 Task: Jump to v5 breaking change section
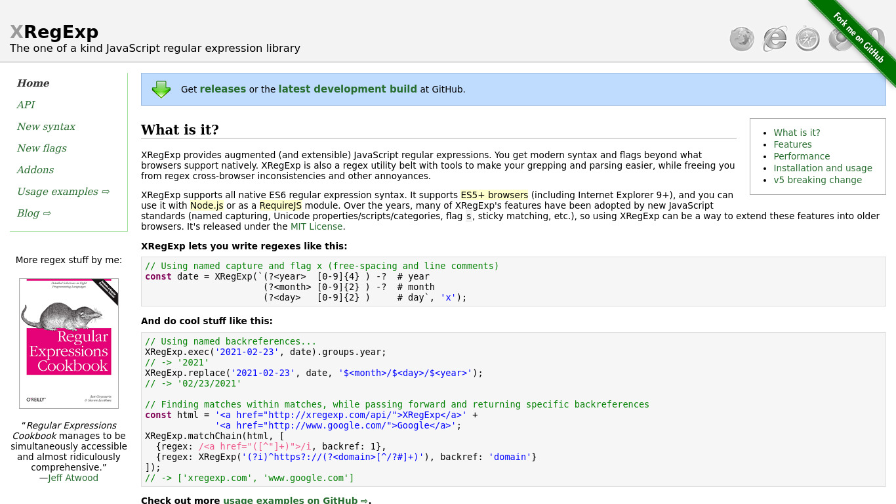[x=818, y=180]
